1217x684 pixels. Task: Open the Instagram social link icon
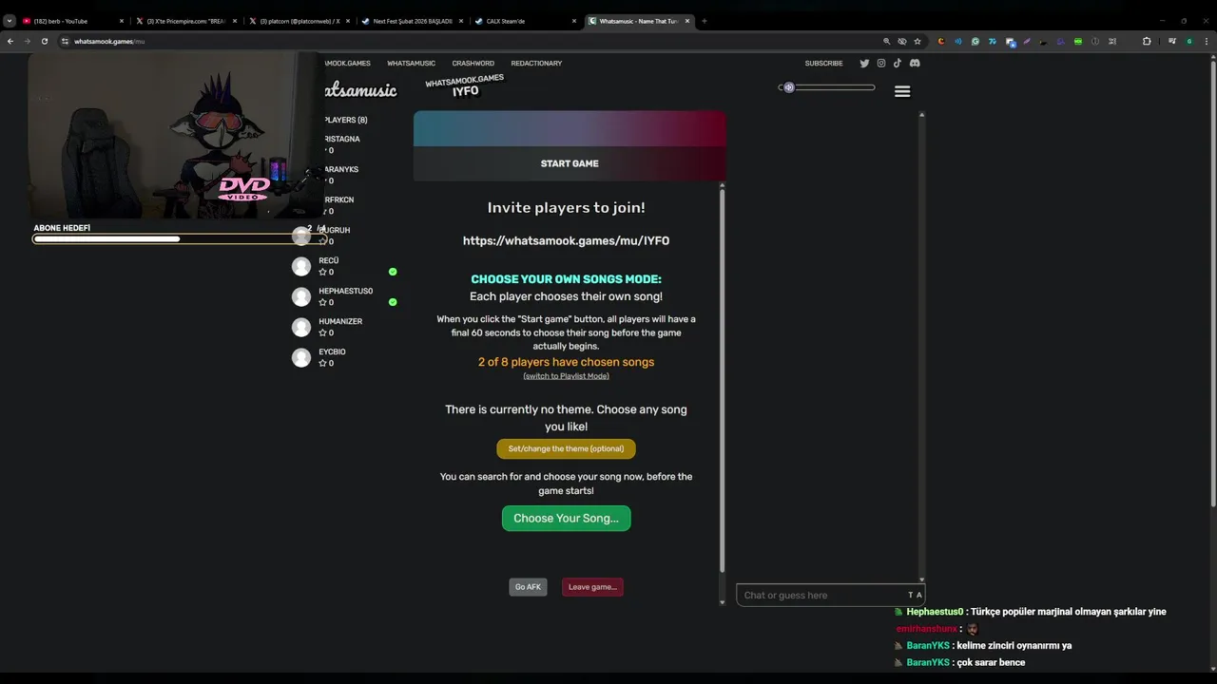(881, 64)
